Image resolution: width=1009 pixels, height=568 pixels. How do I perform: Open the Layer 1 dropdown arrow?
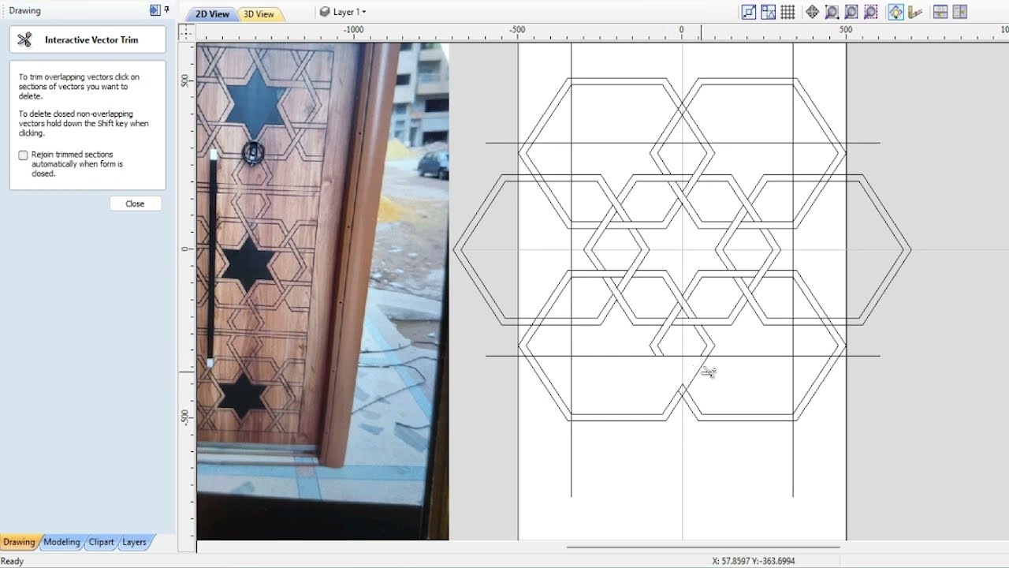(363, 12)
